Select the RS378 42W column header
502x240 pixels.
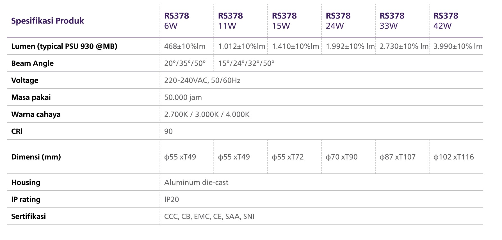click(446, 21)
